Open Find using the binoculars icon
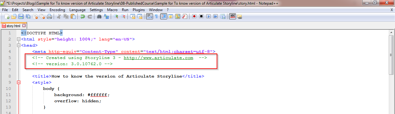The image size is (395, 114). 99,16
